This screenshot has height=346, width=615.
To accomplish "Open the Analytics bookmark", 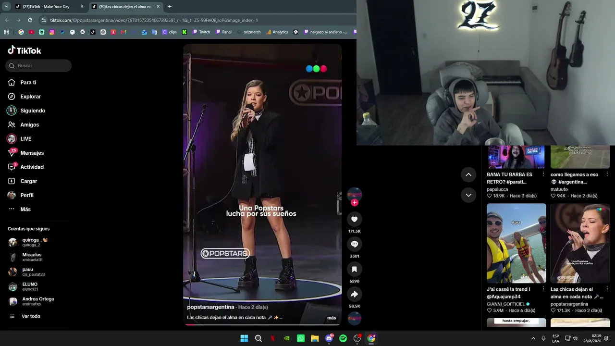I will 277,32.
